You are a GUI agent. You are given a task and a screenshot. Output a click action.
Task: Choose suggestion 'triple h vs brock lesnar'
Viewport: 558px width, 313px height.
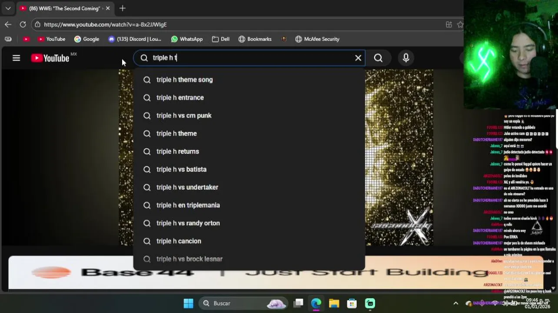(249, 259)
